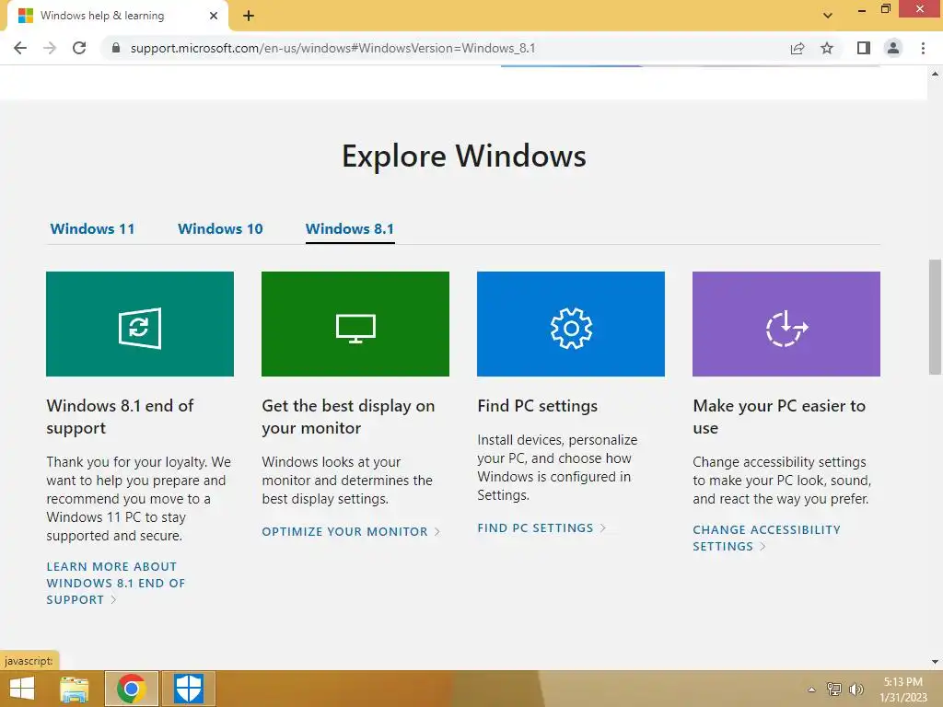
Task: Open the browser side panel
Action: click(x=864, y=48)
